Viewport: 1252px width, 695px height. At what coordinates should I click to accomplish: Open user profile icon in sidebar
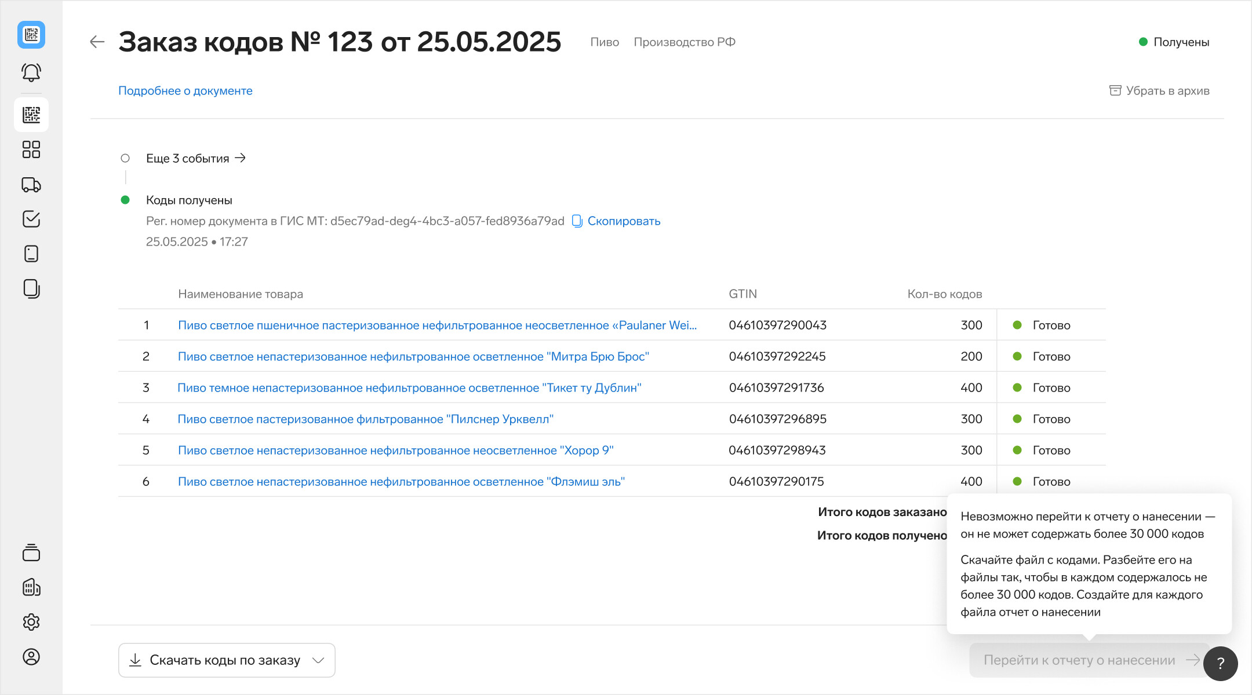click(x=31, y=657)
